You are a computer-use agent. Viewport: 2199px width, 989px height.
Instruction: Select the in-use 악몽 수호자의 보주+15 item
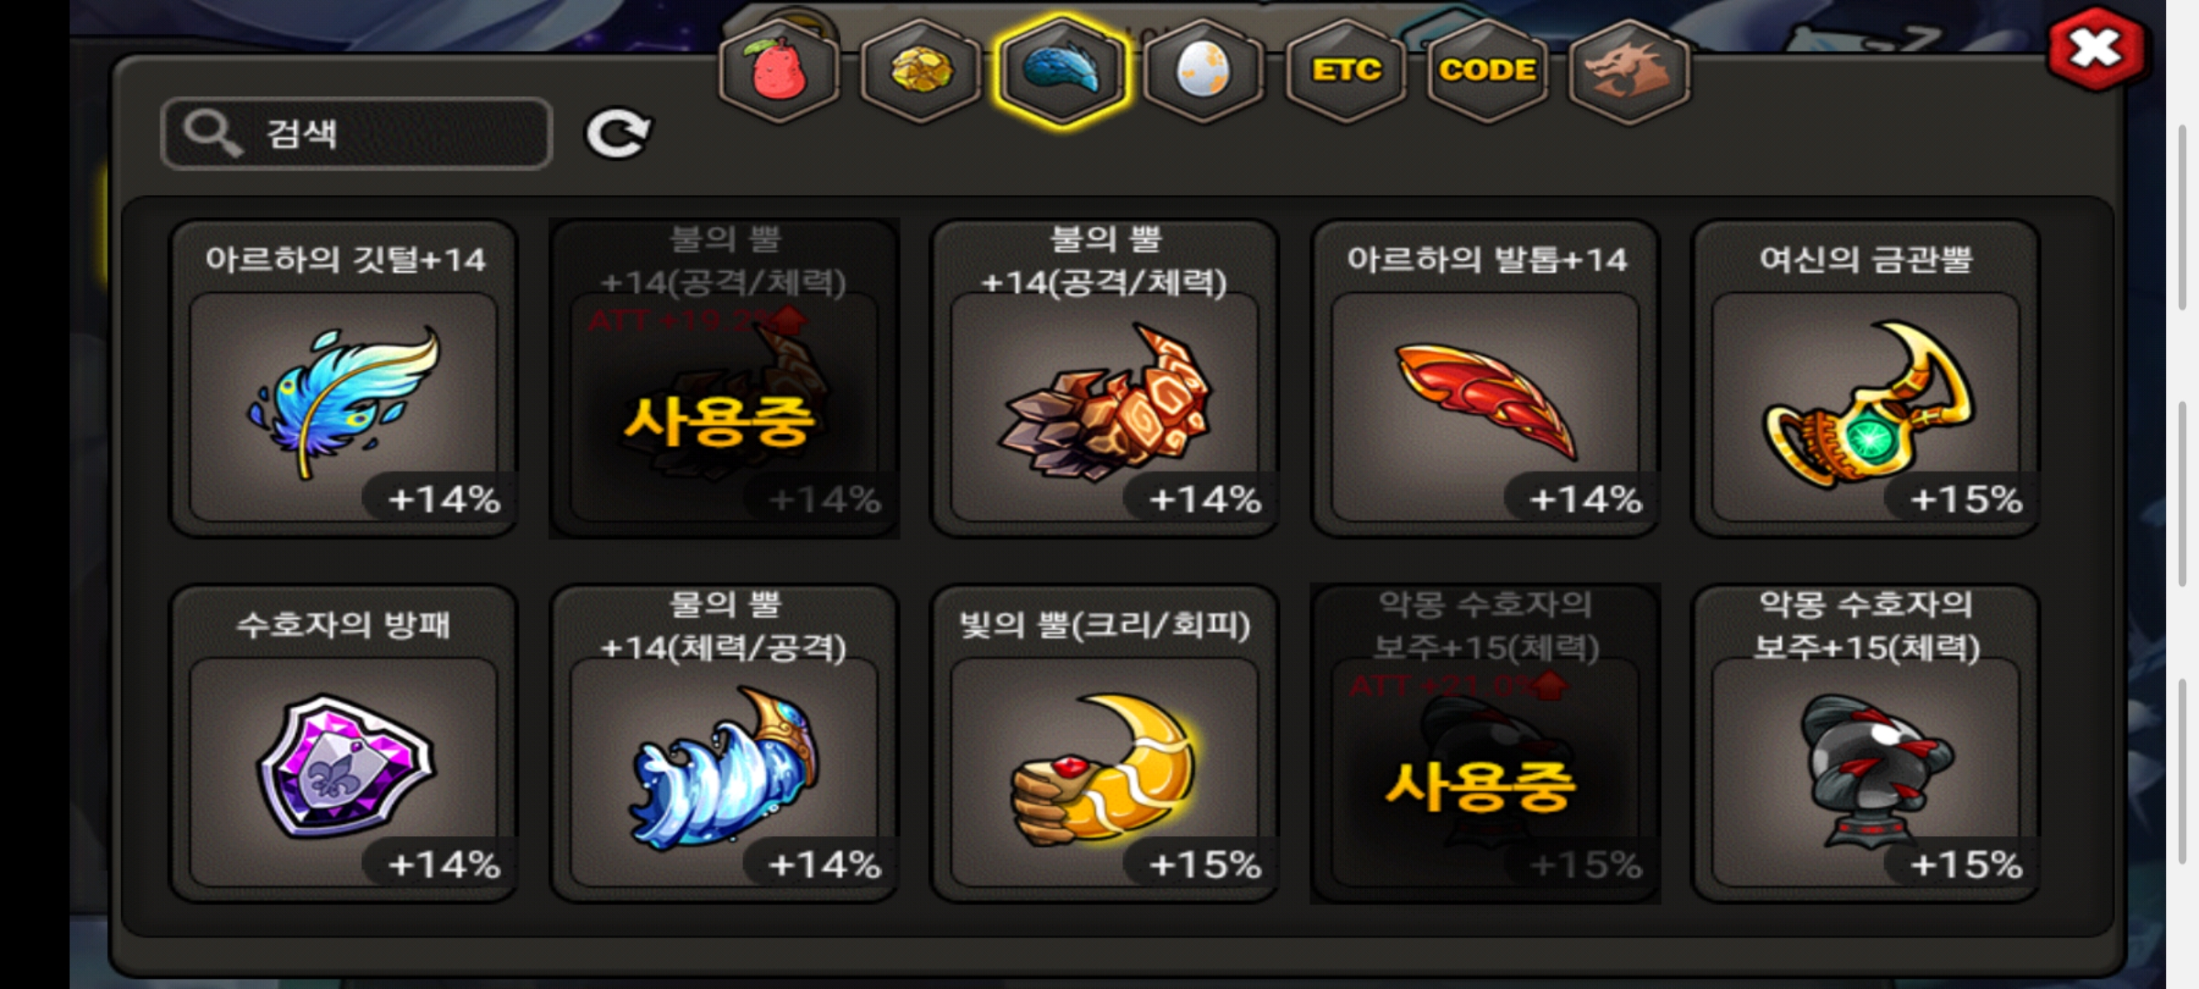click(1485, 744)
